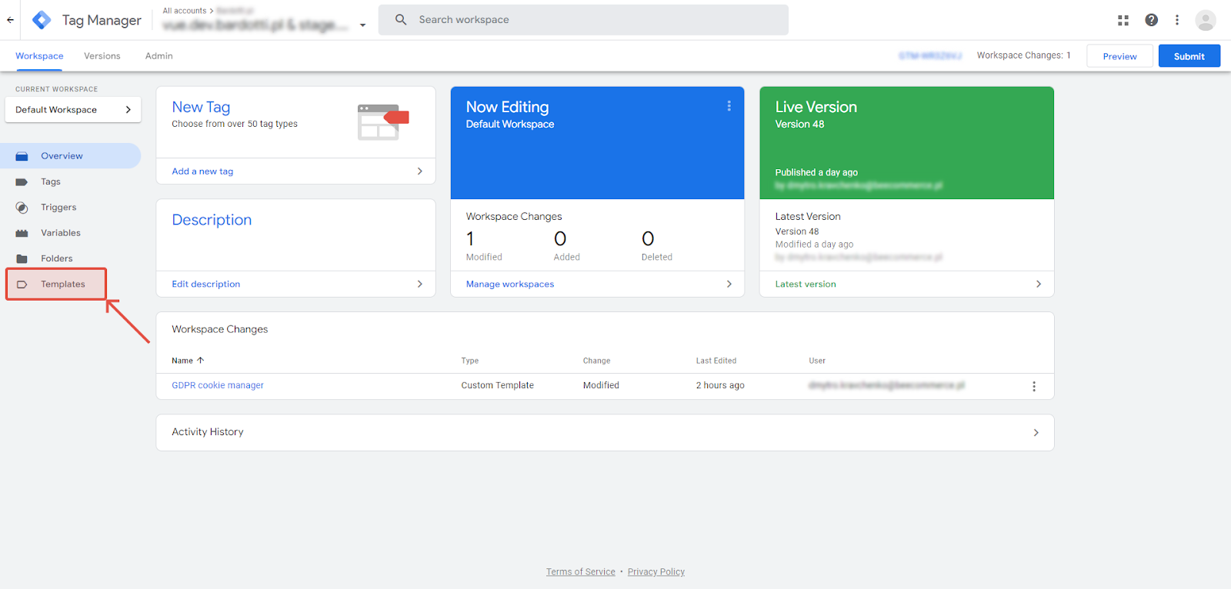Click the Change column header
The width and height of the screenshot is (1231, 589).
click(x=596, y=361)
